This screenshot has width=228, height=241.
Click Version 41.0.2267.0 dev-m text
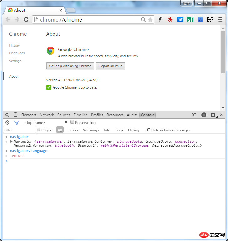72,80
